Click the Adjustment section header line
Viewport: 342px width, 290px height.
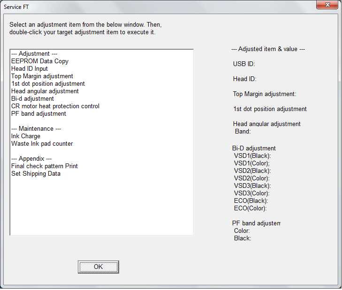coord(34,54)
